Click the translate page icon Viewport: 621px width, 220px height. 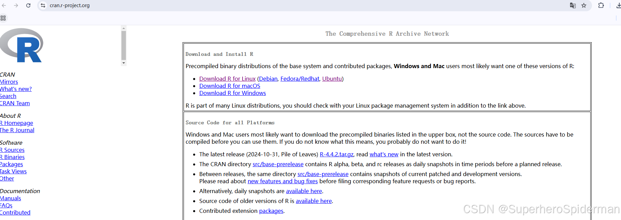pos(573,5)
